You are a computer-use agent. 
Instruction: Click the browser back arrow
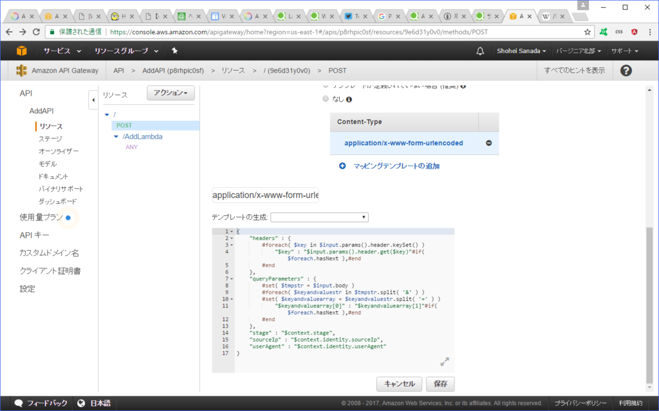pos(9,32)
